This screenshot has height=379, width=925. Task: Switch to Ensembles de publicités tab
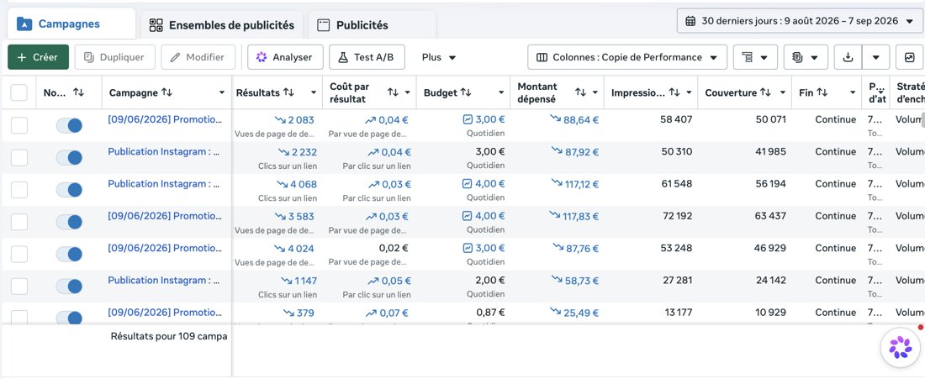tap(222, 25)
